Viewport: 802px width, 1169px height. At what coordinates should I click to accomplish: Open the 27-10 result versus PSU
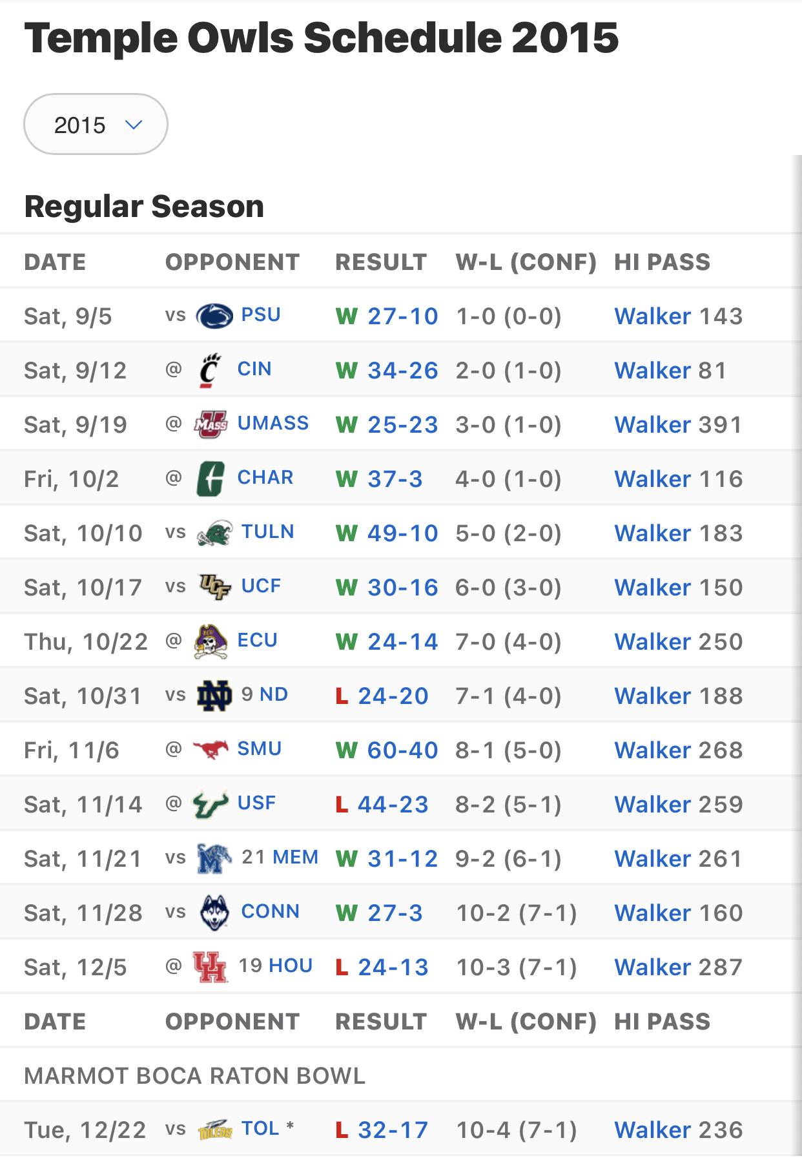403,316
